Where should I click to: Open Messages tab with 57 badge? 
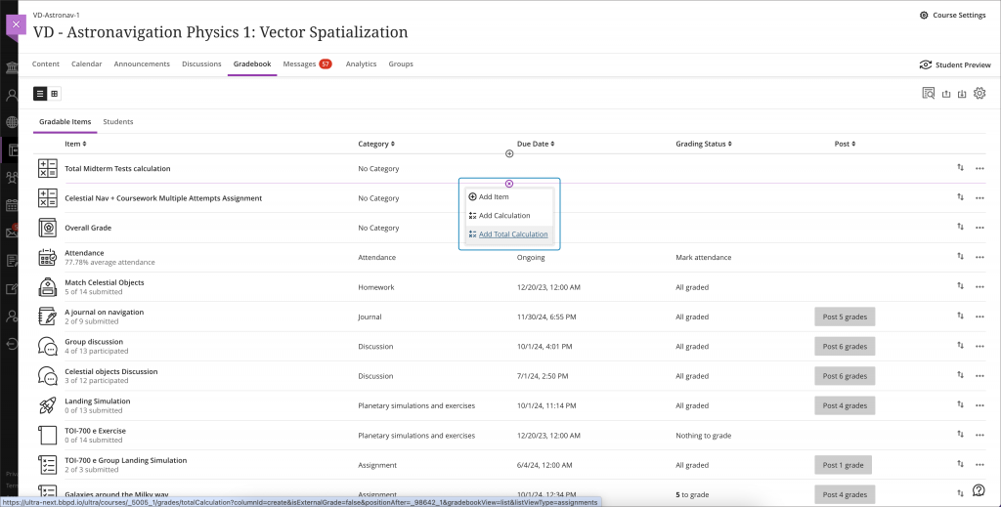(308, 63)
